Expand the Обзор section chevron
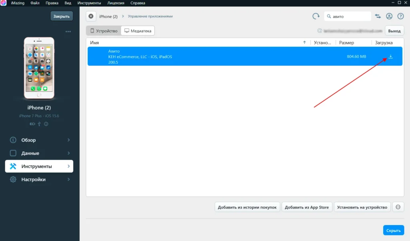This screenshot has height=241, width=410. 68,140
